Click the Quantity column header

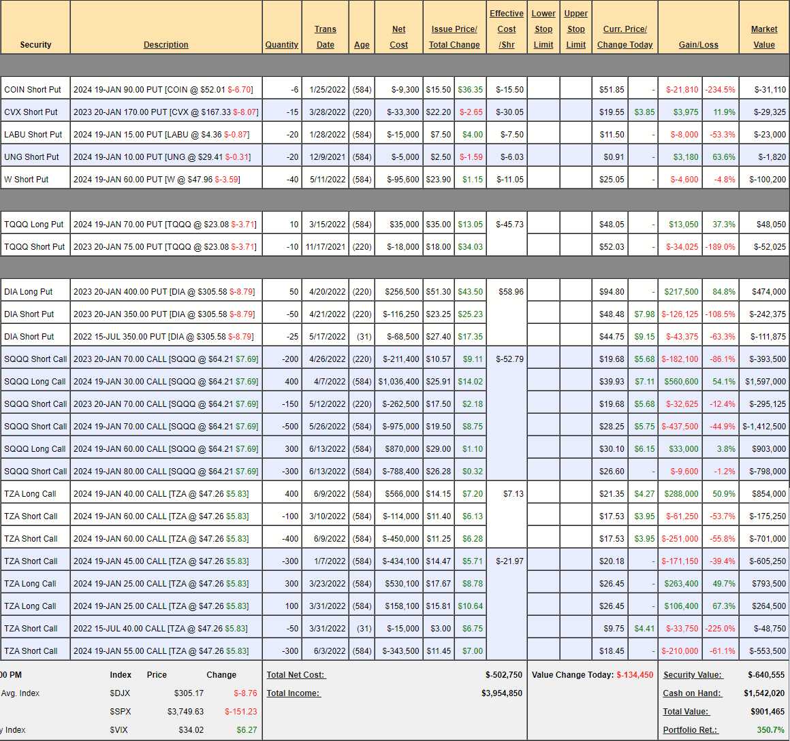(281, 45)
